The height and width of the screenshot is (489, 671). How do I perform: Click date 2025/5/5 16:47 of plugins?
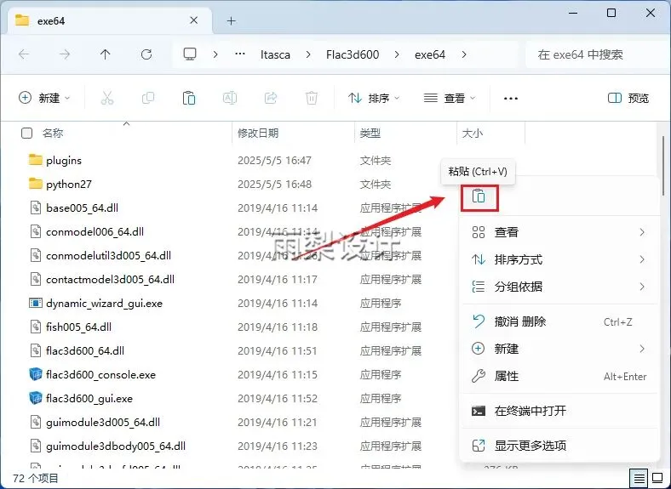[x=275, y=160]
